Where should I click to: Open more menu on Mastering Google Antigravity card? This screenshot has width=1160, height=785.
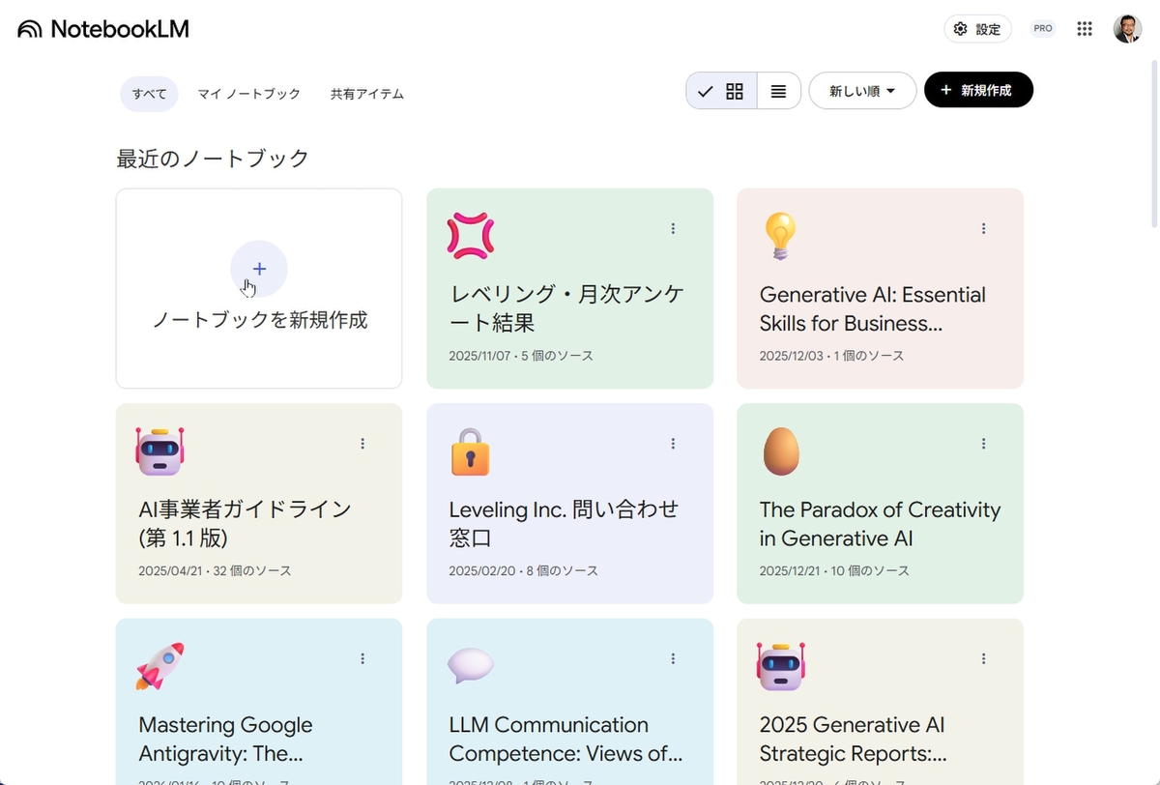[x=362, y=658]
